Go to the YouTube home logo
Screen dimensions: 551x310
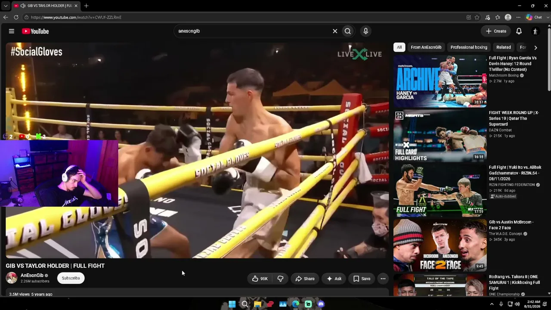pyautogui.click(x=35, y=31)
